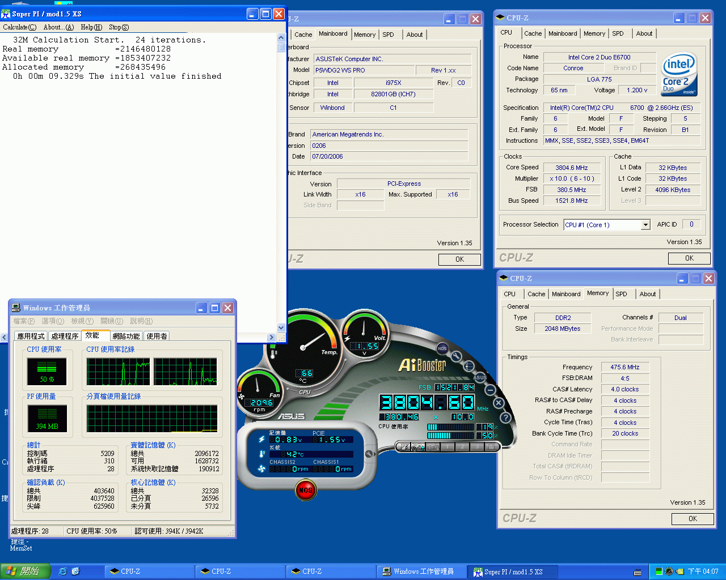The width and height of the screenshot is (726, 580).
Task: Switch to Super PI taskbar button
Action: click(513, 572)
